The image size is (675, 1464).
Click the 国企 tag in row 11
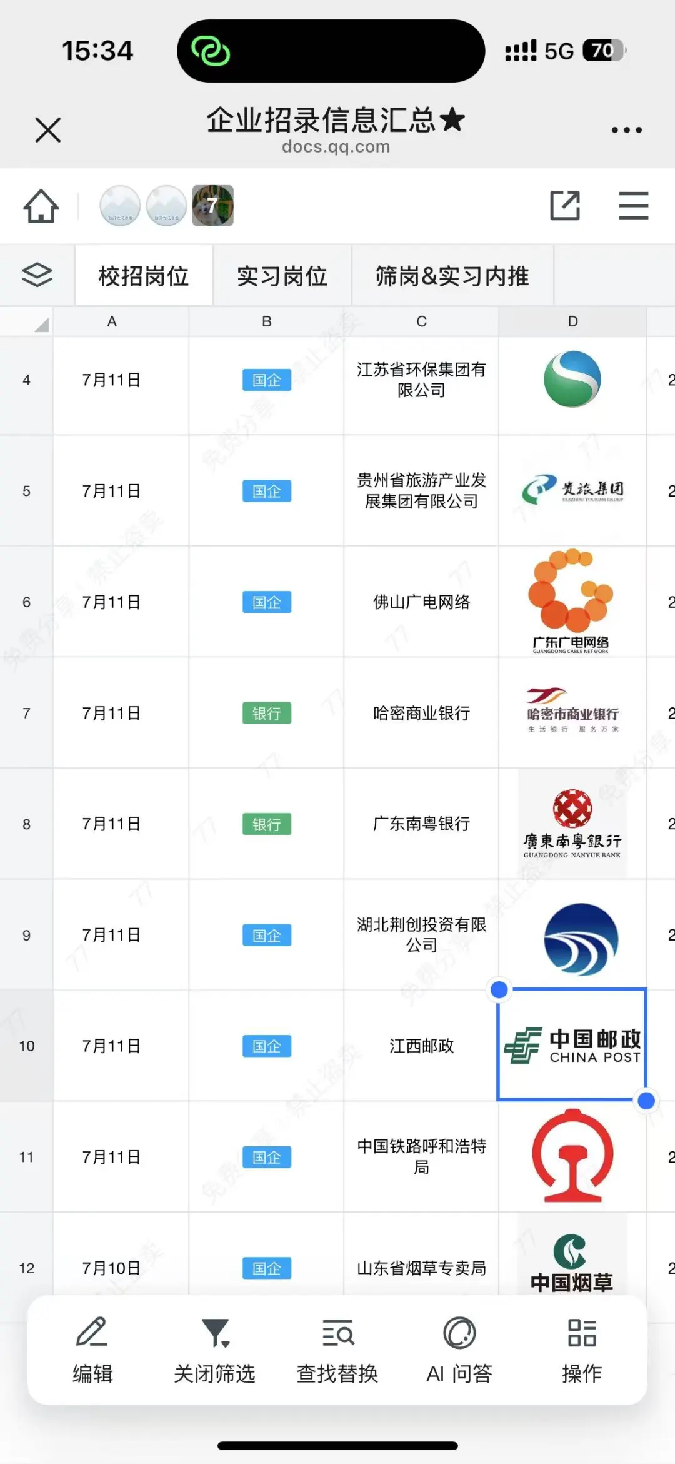click(x=267, y=1158)
